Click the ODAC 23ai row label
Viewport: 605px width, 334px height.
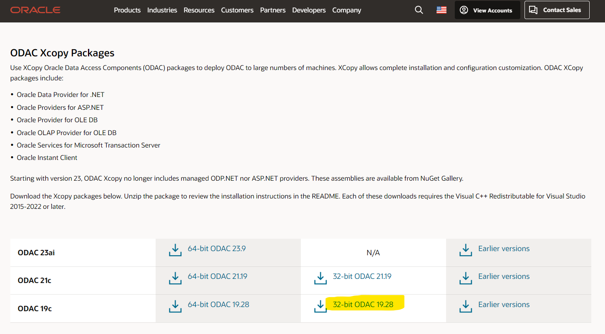[37, 253]
